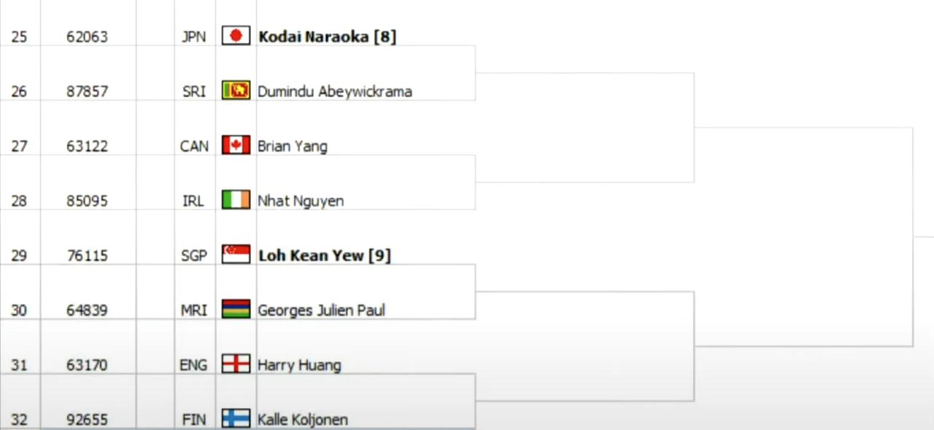Click the England flag icon
This screenshot has width=934, height=430.
[x=236, y=364]
